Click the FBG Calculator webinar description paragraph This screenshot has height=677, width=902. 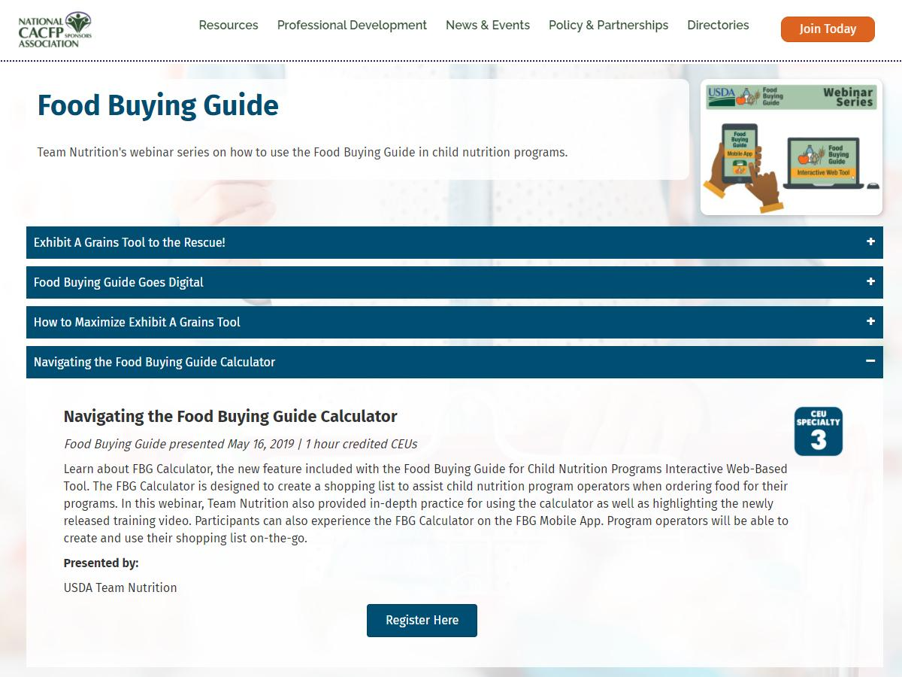(x=426, y=503)
